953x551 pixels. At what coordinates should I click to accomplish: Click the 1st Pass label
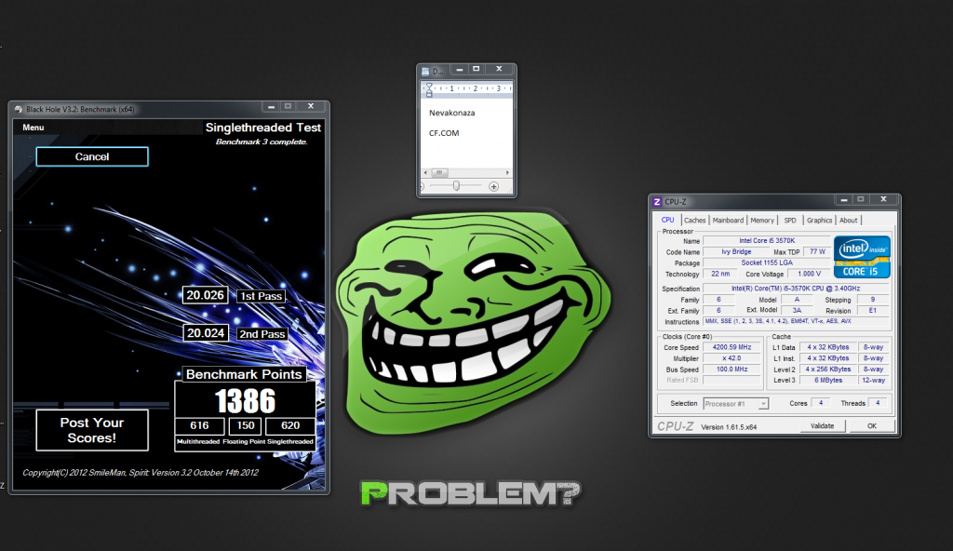coord(262,296)
